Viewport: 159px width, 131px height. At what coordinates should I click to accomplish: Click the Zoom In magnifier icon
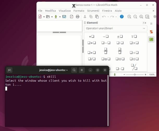click(129, 17)
